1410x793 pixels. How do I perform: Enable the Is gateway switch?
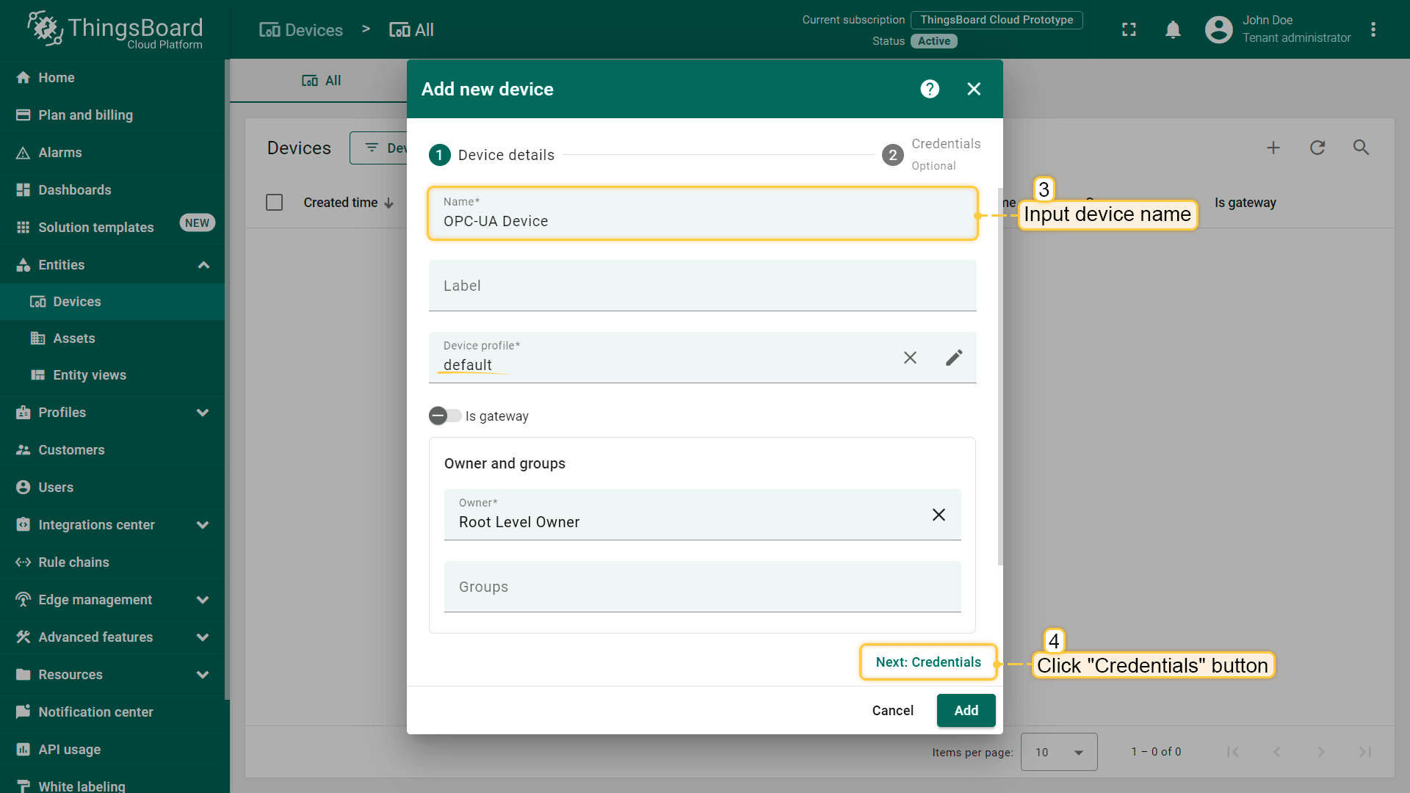click(x=444, y=416)
